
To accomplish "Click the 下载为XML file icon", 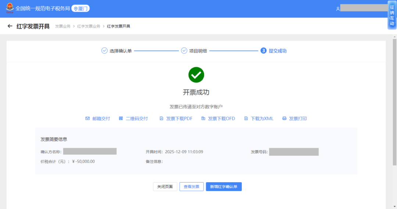I will (246, 118).
